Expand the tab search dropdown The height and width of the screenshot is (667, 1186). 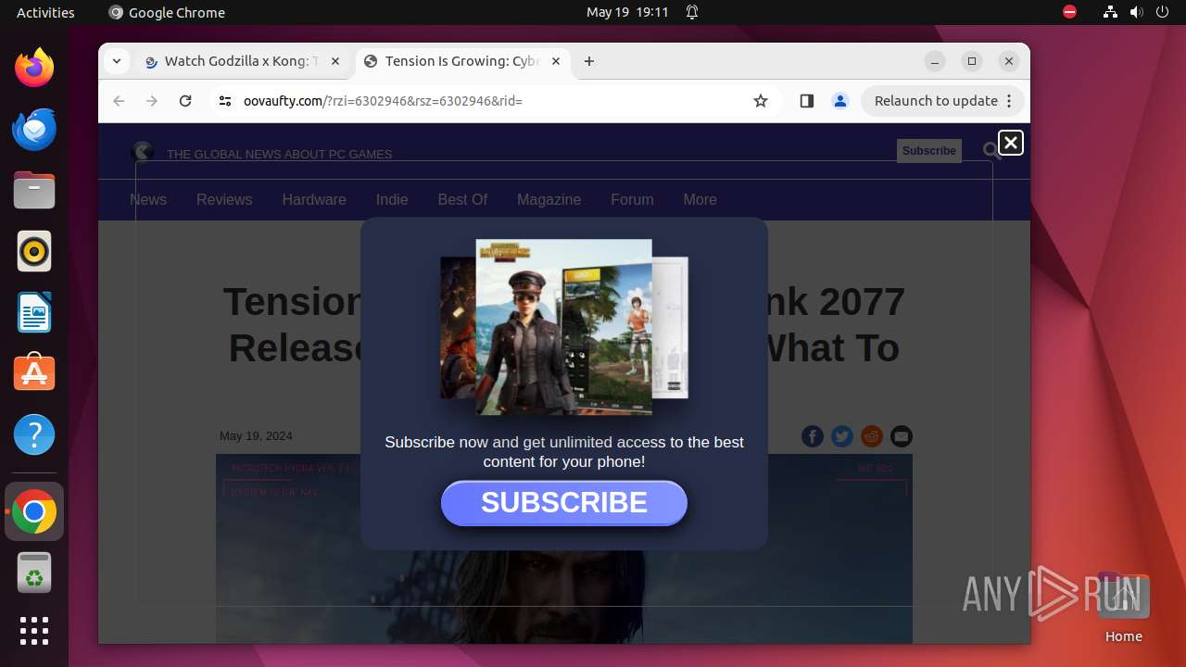click(x=116, y=61)
